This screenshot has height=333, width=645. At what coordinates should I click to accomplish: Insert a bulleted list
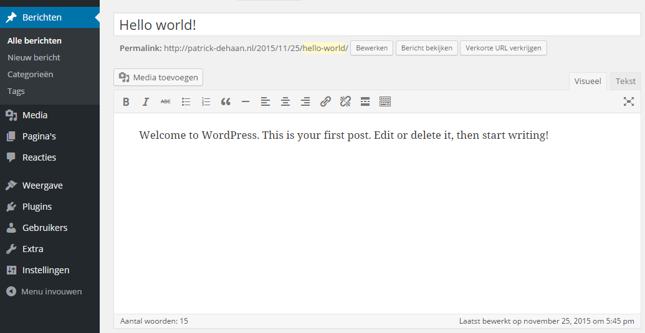(186, 102)
